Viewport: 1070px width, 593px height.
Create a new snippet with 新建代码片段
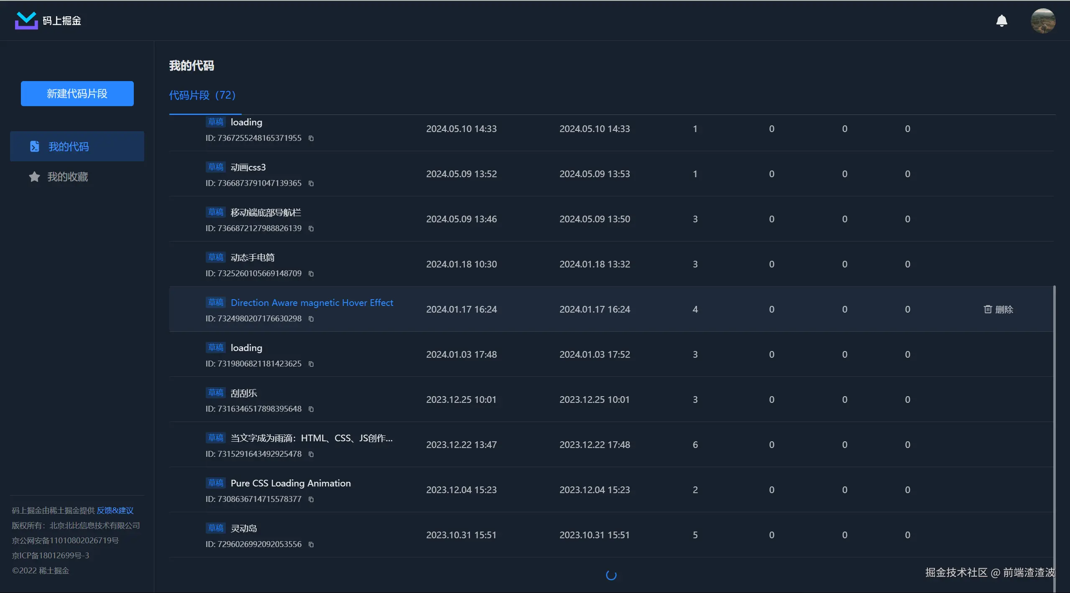click(77, 94)
